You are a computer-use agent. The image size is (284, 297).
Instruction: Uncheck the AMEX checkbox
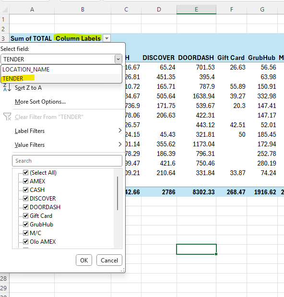[25, 181]
